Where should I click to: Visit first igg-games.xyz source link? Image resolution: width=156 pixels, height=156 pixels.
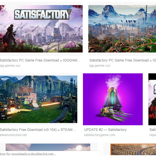coord(10,66)
